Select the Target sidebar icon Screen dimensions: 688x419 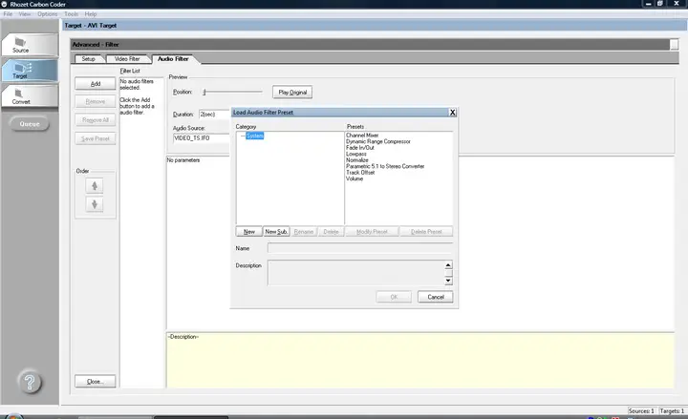pyautogui.click(x=29, y=70)
